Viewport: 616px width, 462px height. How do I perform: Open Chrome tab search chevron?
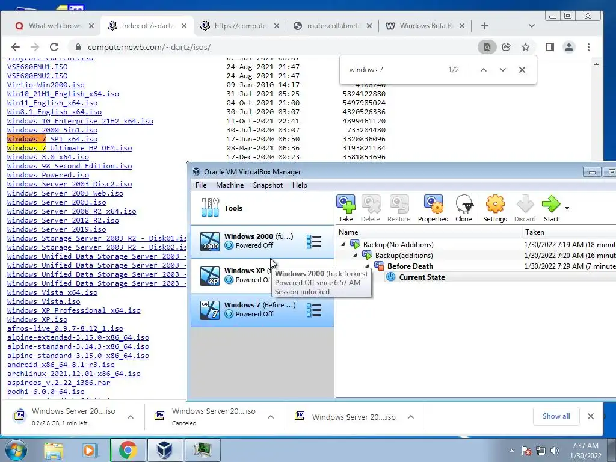(x=532, y=26)
